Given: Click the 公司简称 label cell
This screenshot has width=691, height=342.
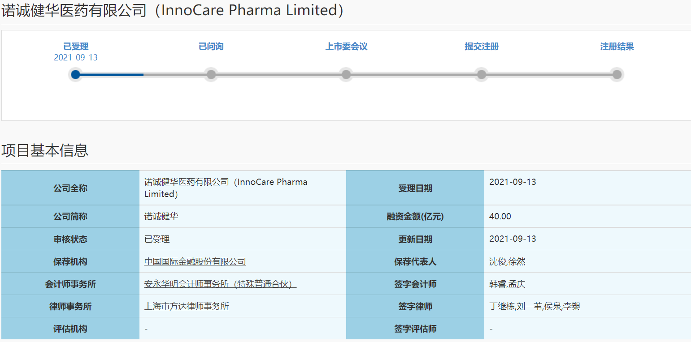Looking at the screenshot, I should 70,217.
